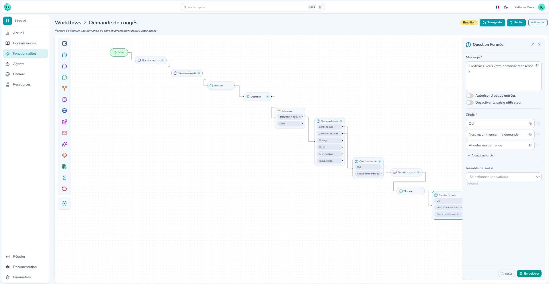Select the orange tag tool
Screen dimensions: 549x284
(65, 155)
